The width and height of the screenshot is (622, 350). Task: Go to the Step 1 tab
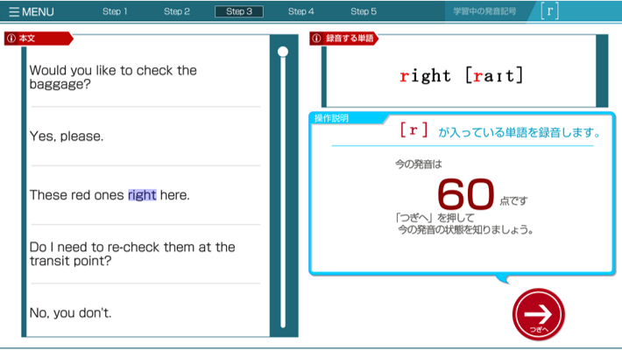(115, 11)
